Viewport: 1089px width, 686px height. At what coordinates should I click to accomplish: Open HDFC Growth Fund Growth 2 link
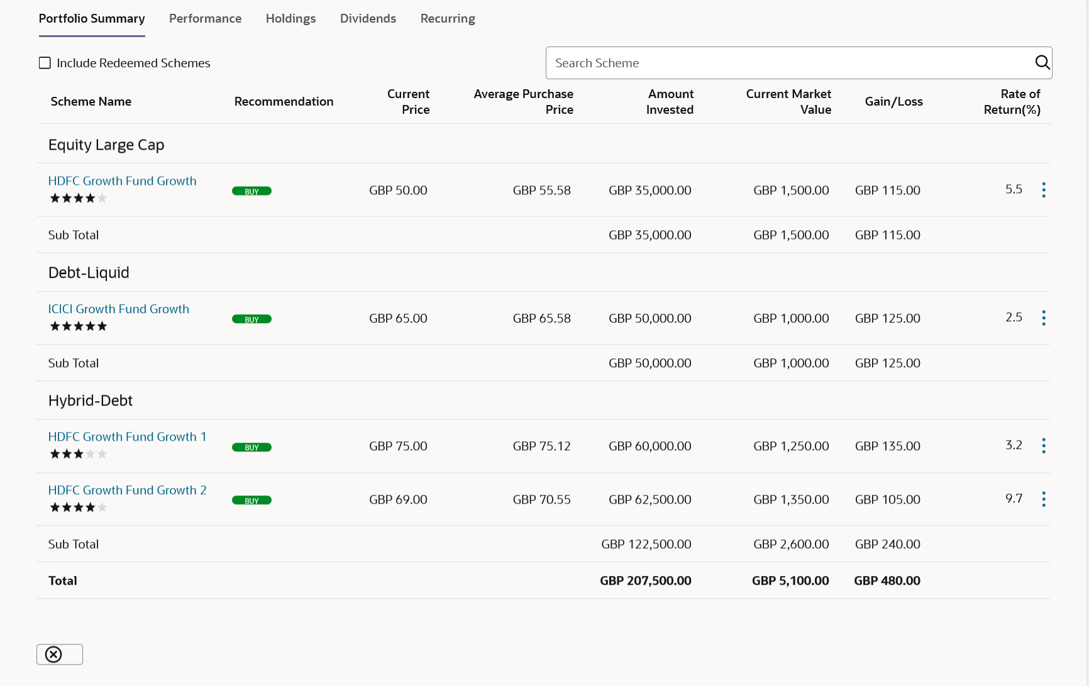127,490
